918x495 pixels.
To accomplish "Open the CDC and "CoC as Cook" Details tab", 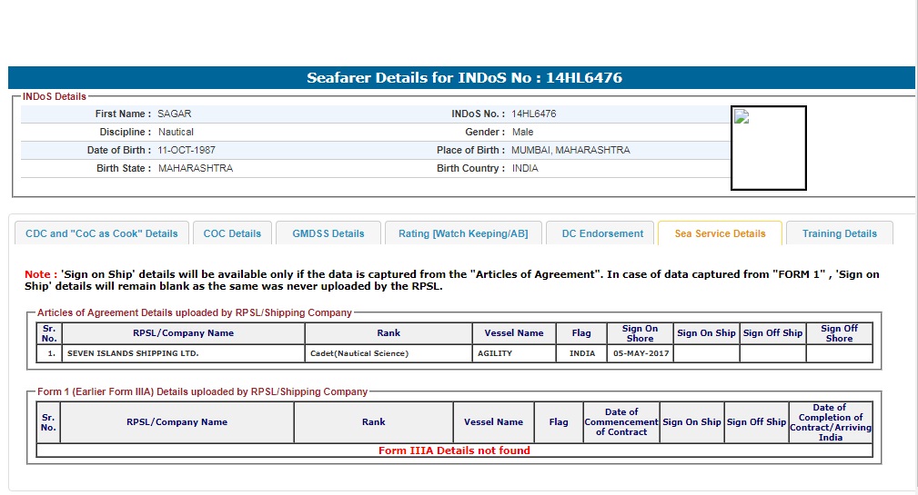I will point(102,233).
